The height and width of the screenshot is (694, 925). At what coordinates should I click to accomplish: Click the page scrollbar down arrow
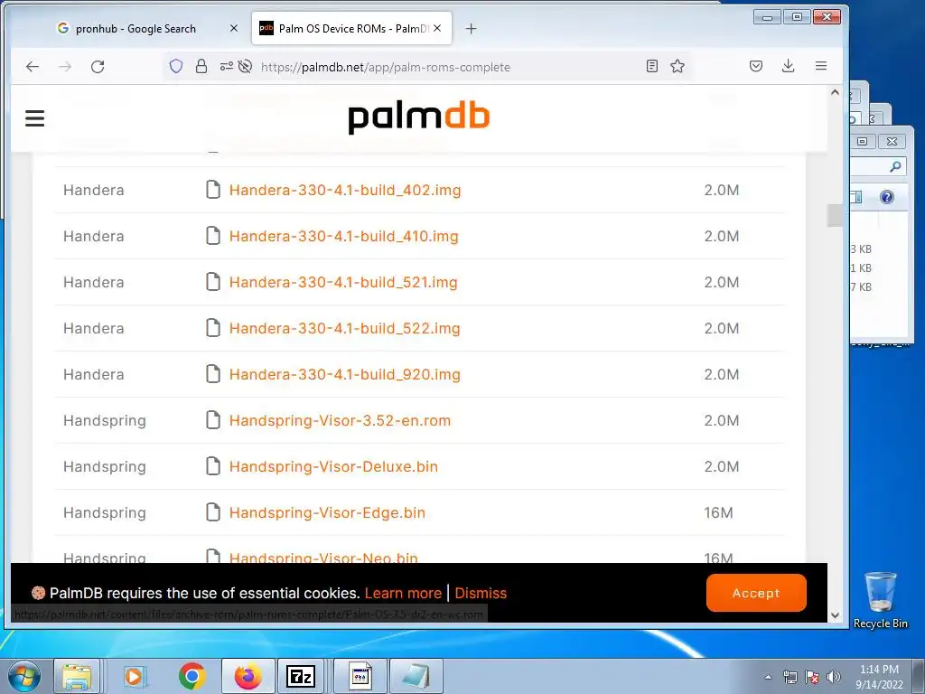point(835,614)
